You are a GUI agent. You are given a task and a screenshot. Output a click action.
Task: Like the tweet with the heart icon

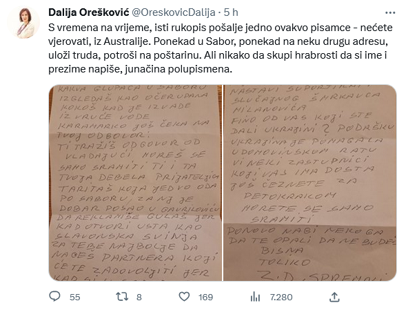[x=184, y=297]
